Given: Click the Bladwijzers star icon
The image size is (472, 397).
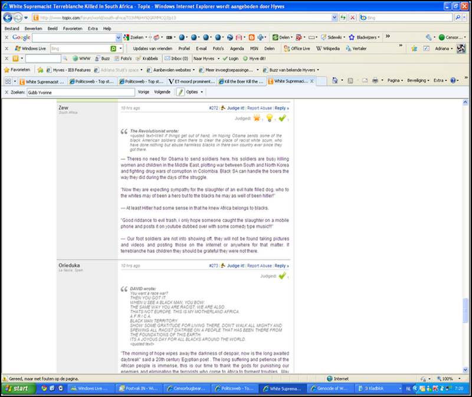Looking at the screenshot, I should coord(352,37).
